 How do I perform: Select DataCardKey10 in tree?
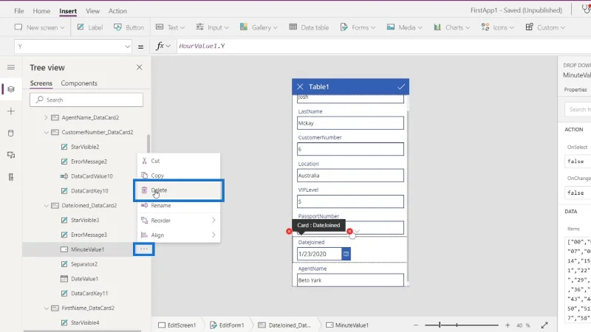[89, 191]
